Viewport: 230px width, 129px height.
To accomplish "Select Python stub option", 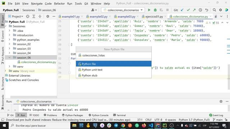I will tap(114, 75).
